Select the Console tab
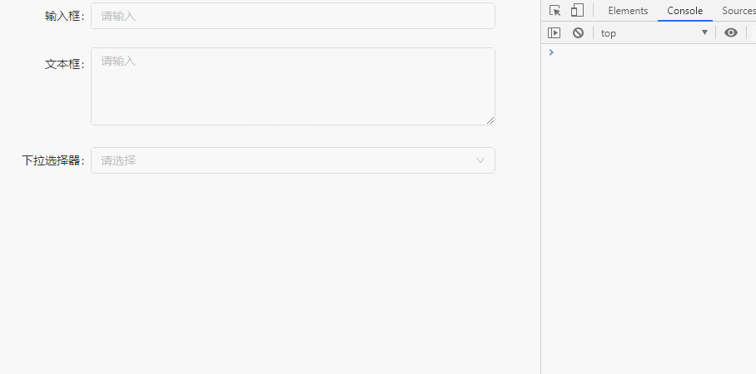Screen dimensions: 756x374 click(x=684, y=11)
